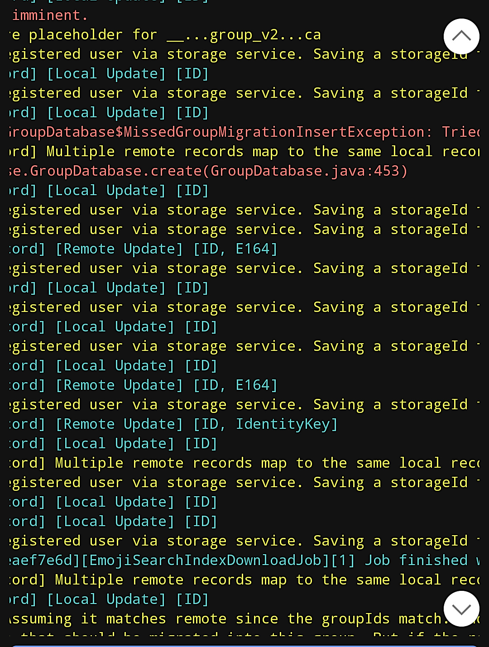Viewport: 489px width, 647px height.
Task: Select a 'Multiple remote records' warning line
Action: pyautogui.click(x=226, y=151)
